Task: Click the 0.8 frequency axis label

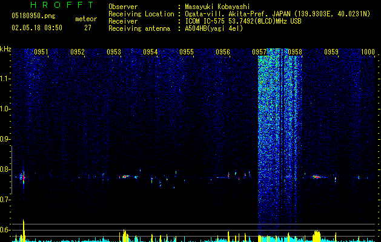Action: coord(5,169)
